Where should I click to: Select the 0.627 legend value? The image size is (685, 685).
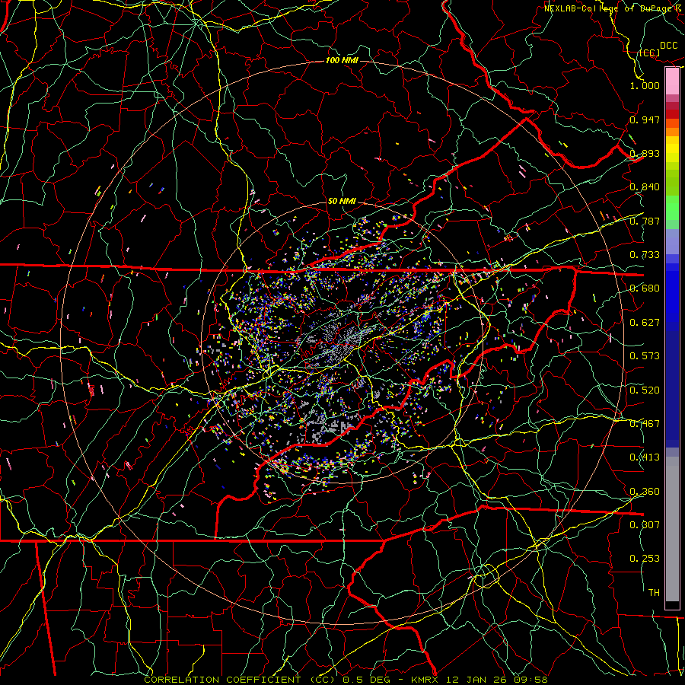pyautogui.click(x=645, y=323)
